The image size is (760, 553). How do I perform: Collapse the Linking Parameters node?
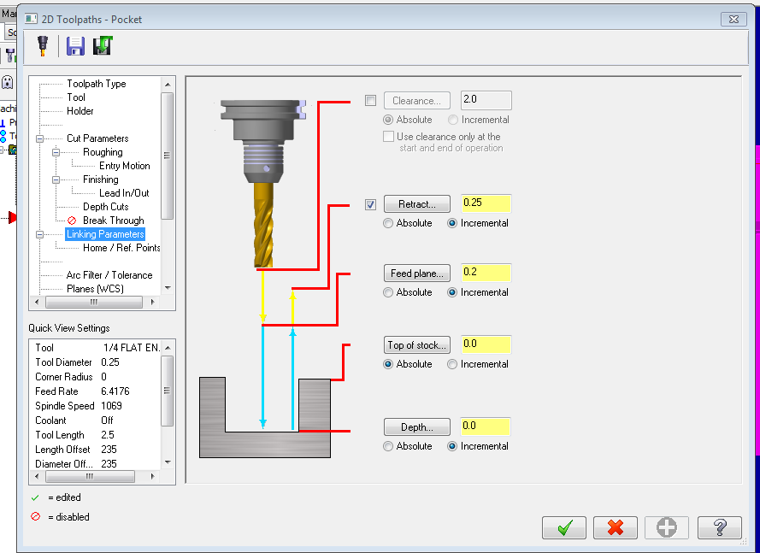tap(39, 234)
